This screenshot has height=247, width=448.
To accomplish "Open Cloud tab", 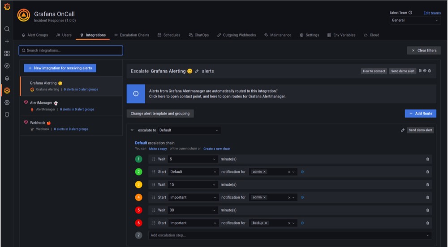I will (372, 35).
